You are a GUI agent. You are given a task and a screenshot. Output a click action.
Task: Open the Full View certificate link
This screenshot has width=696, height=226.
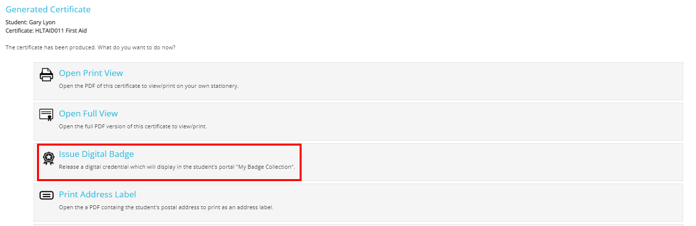click(x=88, y=113)
